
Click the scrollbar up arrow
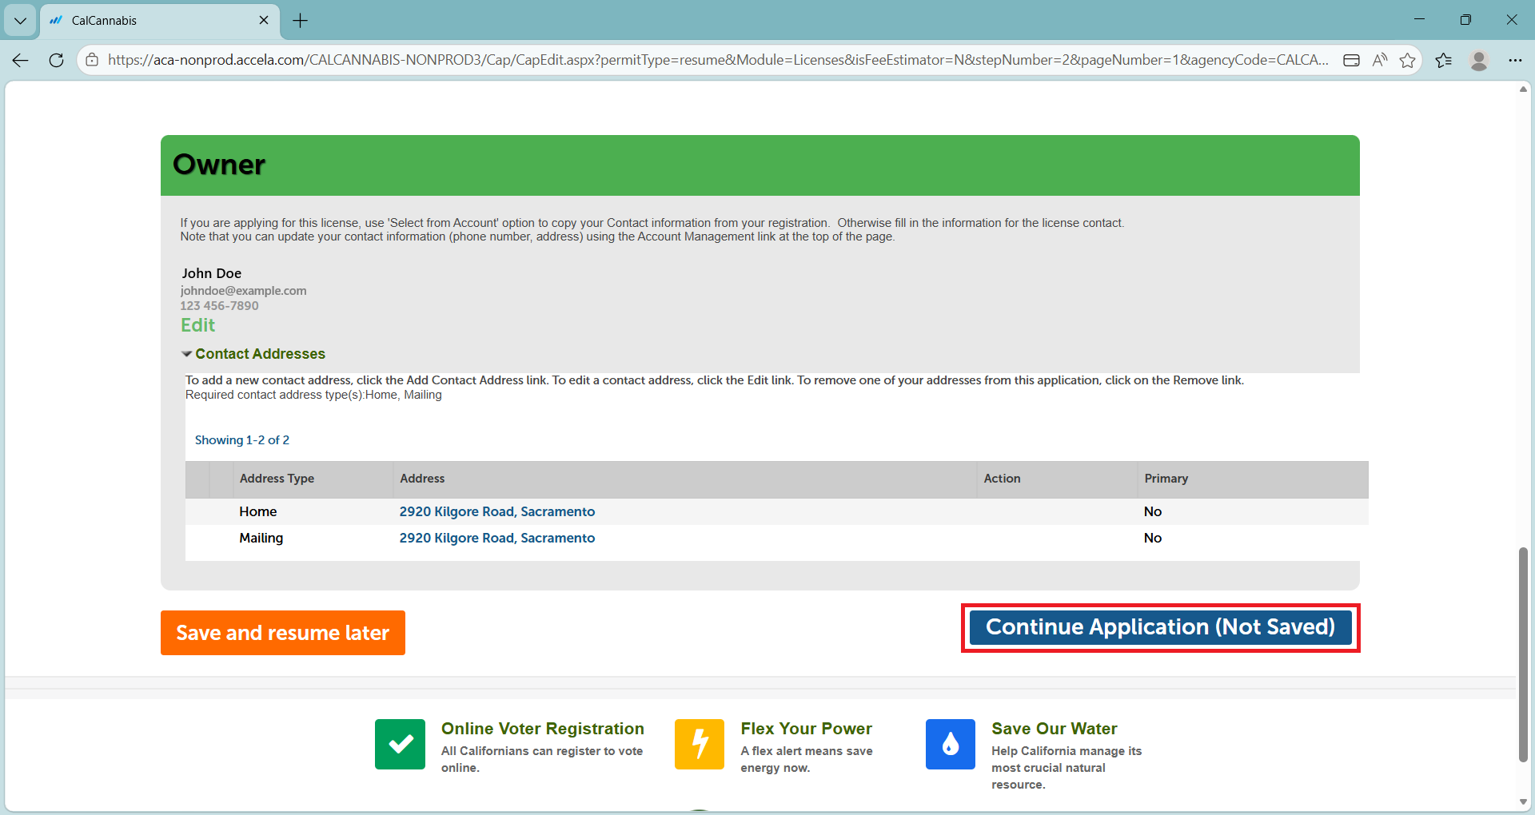1523,89
